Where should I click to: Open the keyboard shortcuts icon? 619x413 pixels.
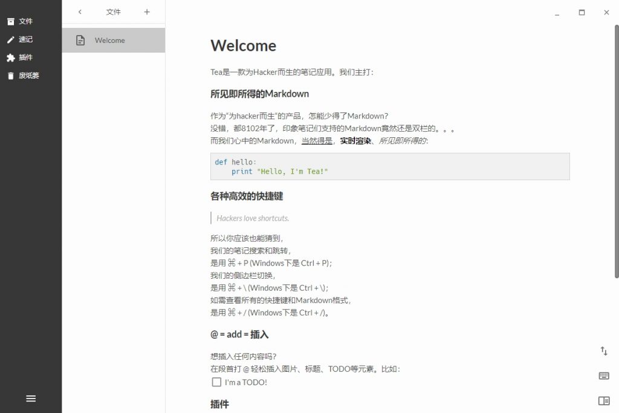(604, 376)
